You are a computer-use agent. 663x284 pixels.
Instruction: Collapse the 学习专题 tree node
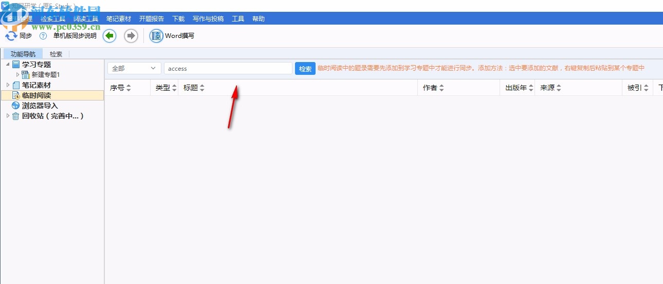(7, 65)
